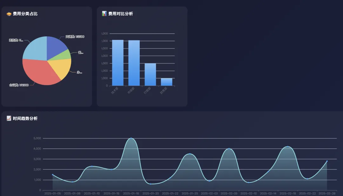The image size is (343, 196).
Task: Click the 时间趋势分析 panel title
Action: pyautogui.click(x=25, y=118)
